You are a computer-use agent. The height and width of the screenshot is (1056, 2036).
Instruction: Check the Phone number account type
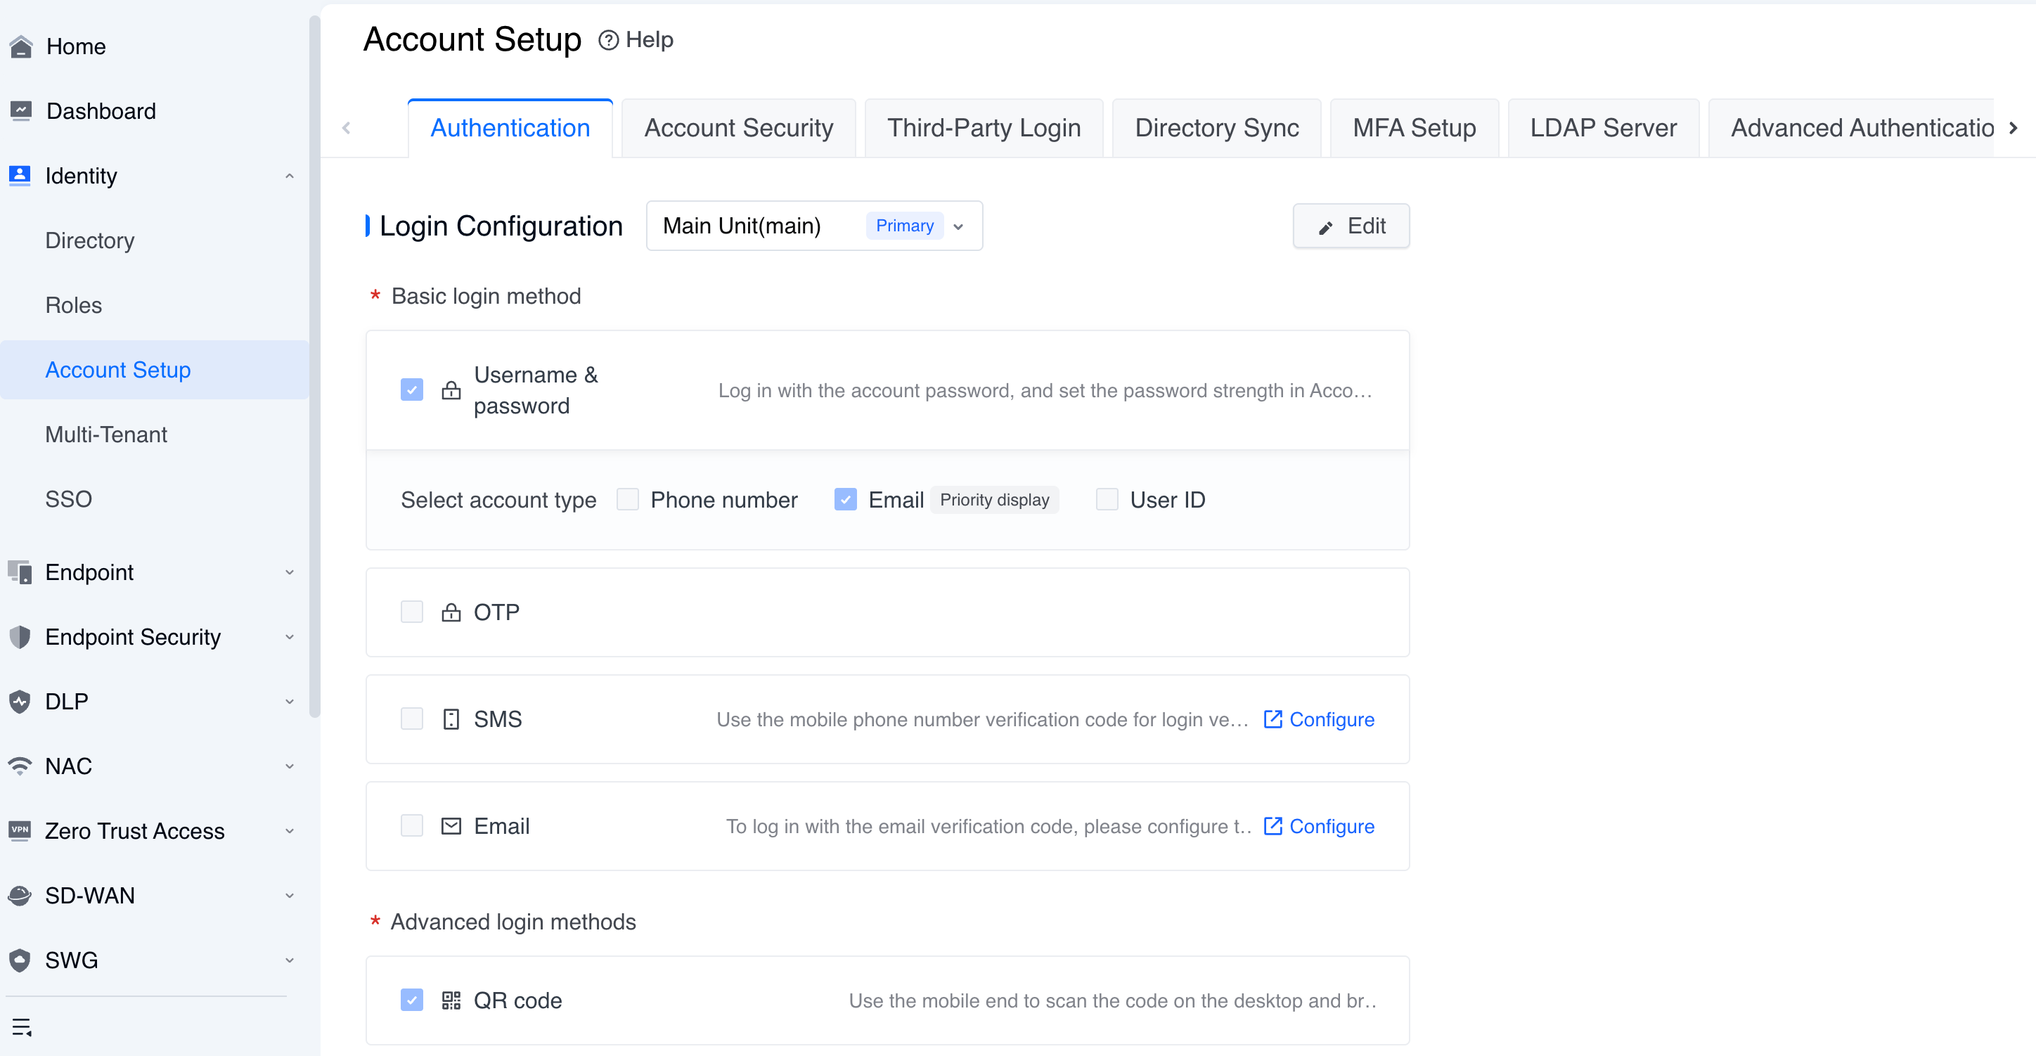pyautogui.click(x=628, y=500)
